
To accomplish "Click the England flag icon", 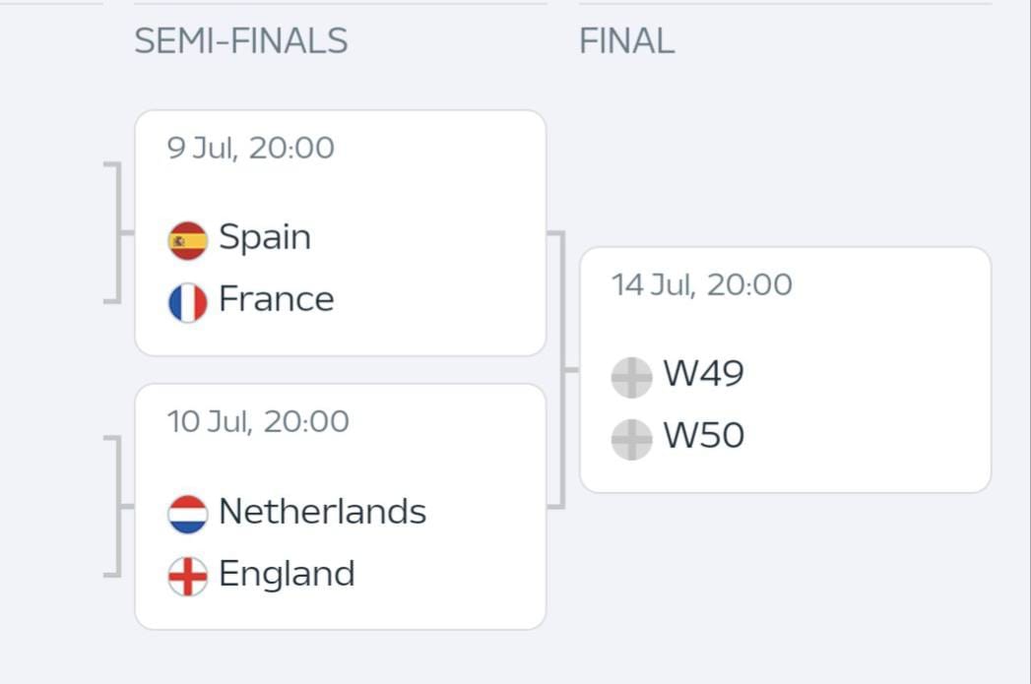I will pos(188,577).
